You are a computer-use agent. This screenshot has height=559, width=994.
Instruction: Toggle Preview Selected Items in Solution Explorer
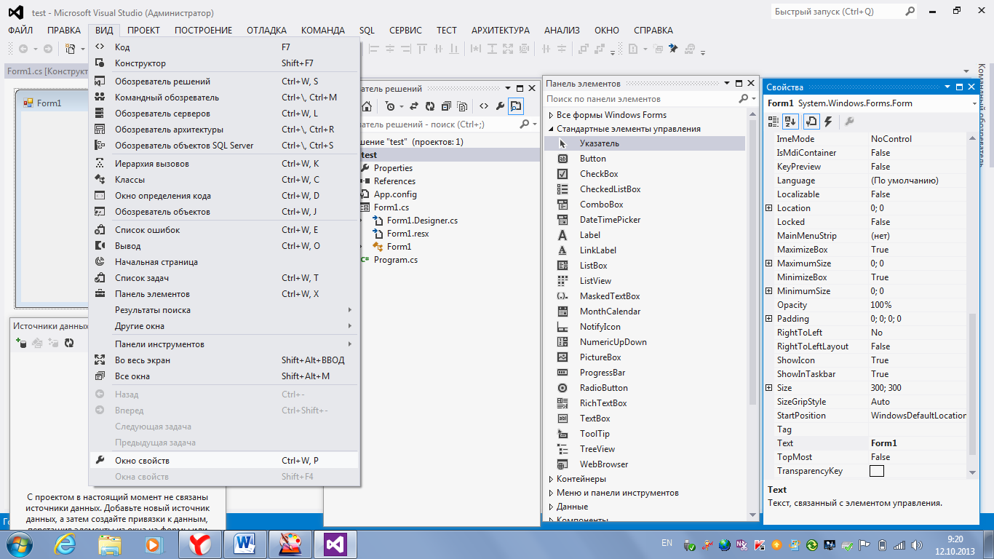515,106
